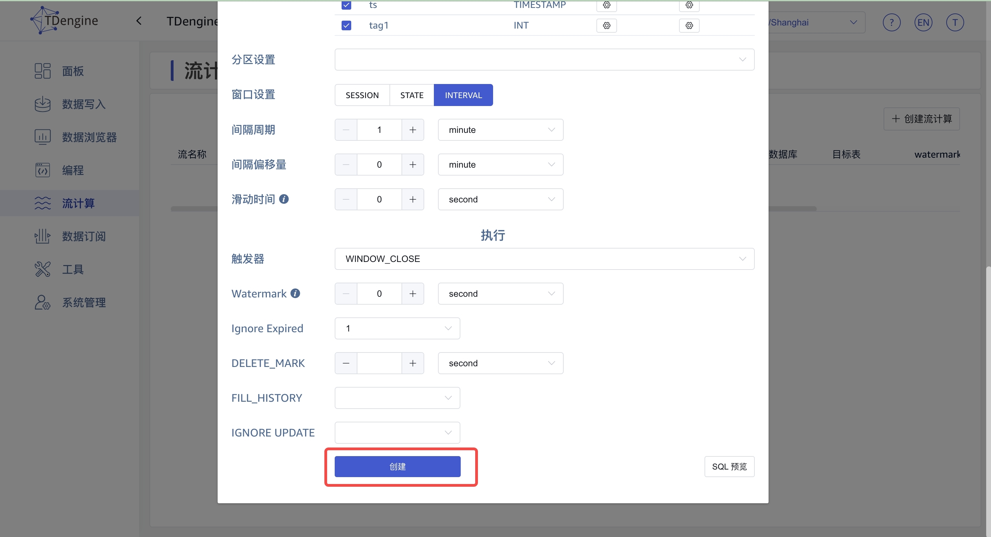This screenshot has width=991, height=537.
Task: Open the SQL 预览 preview
Action: (x=729, y=466)
